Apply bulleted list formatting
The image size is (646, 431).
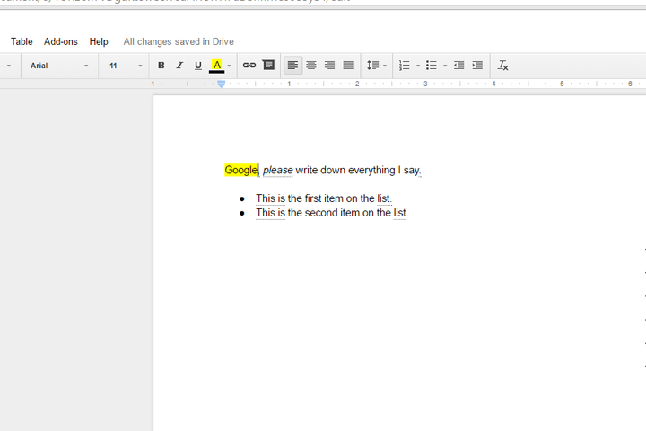tap(432, 66)
